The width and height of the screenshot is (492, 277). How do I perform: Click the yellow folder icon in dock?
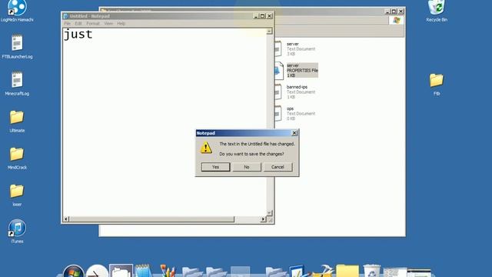coord(347,271)
